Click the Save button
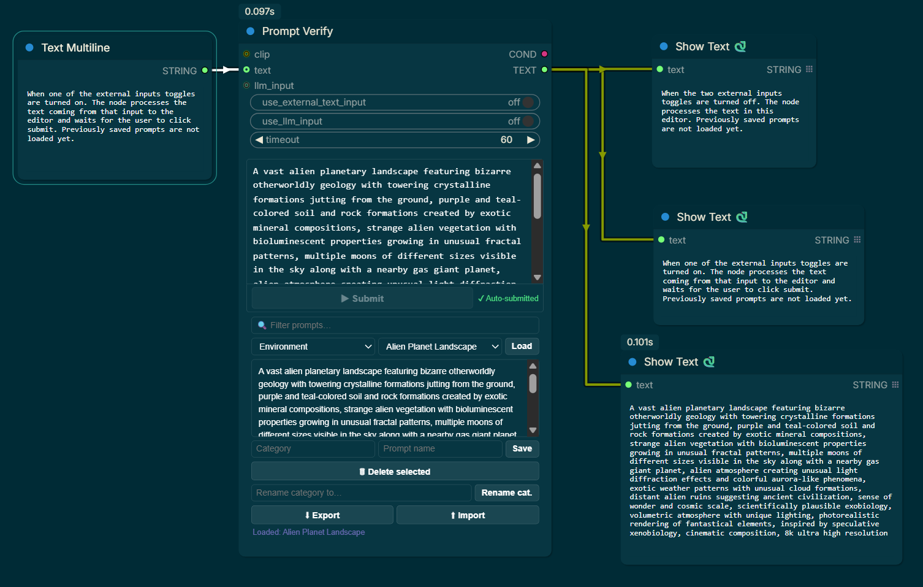 pyautogui.click(x=522, y=448)
